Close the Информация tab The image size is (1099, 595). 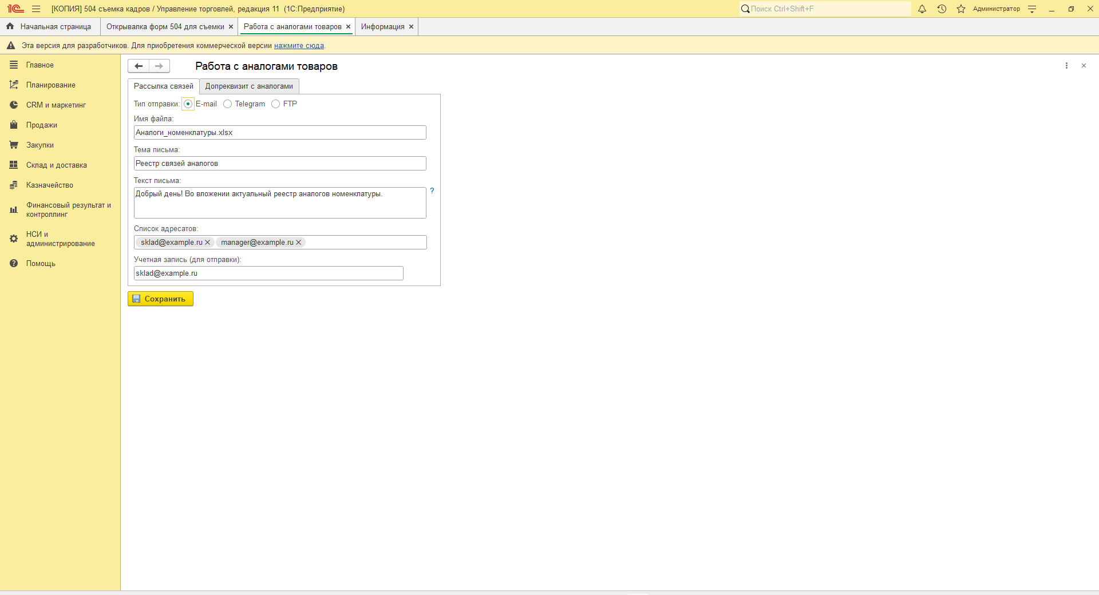411,27
